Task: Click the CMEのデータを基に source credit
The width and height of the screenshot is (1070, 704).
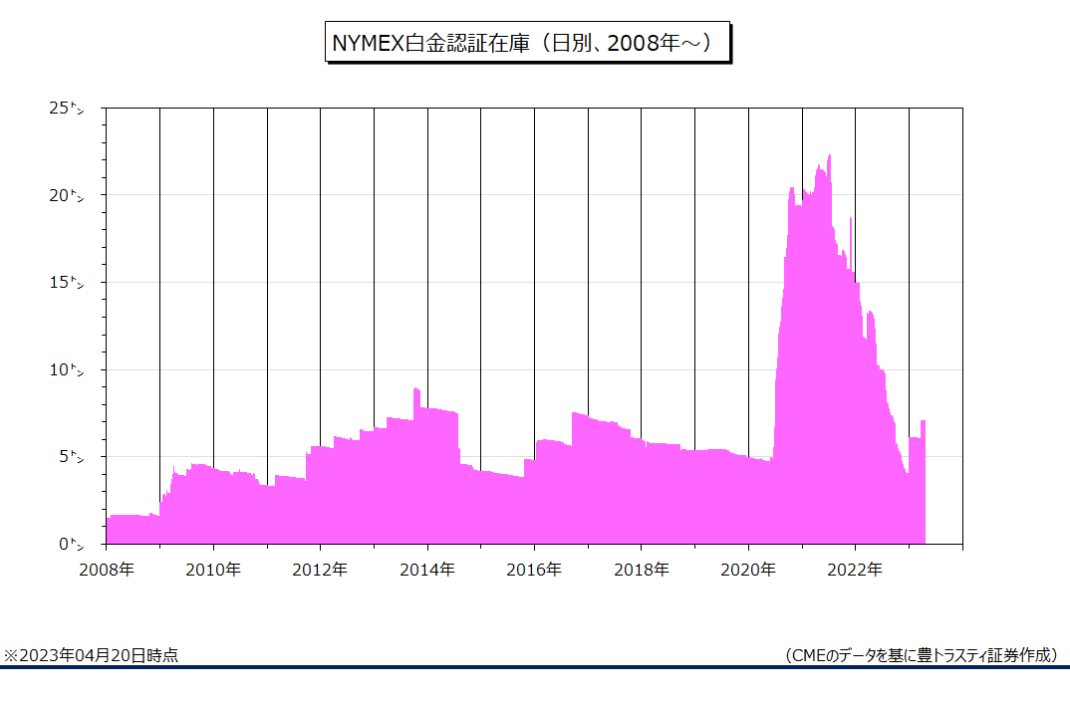Action: (x=924, y=655)
